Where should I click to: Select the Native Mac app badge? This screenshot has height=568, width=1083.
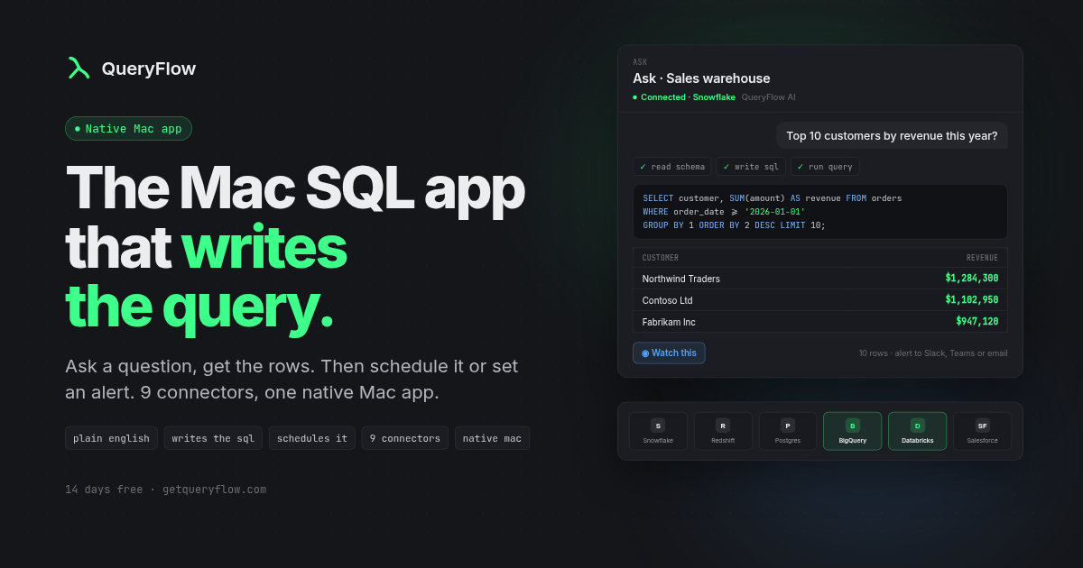coord(128,129)
